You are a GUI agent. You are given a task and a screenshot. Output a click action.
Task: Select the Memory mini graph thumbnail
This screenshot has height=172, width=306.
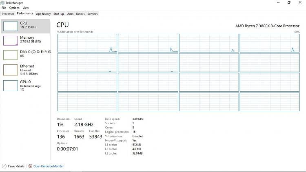(11, 41)
